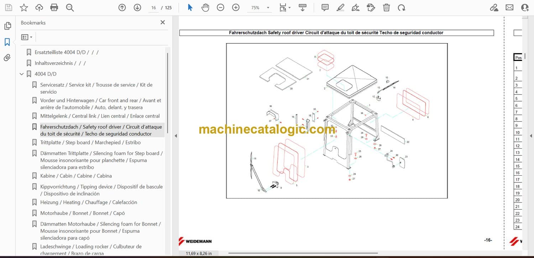This screenshot has width=534, height=258.
Task: Click the page header title Fahrerschutzdach Safety roof driver
Action: click(x=336, y=33)
